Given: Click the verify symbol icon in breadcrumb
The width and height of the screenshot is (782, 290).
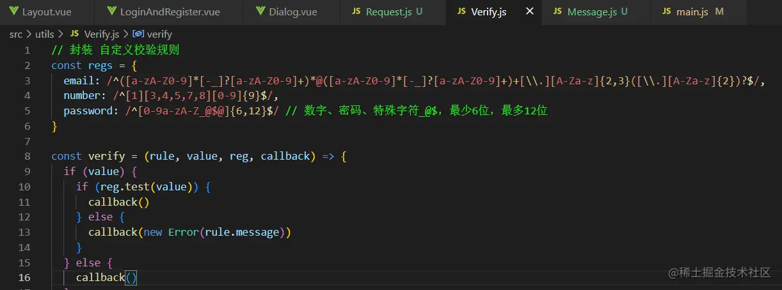Looking at the screenshot, I should pos(138,34).
